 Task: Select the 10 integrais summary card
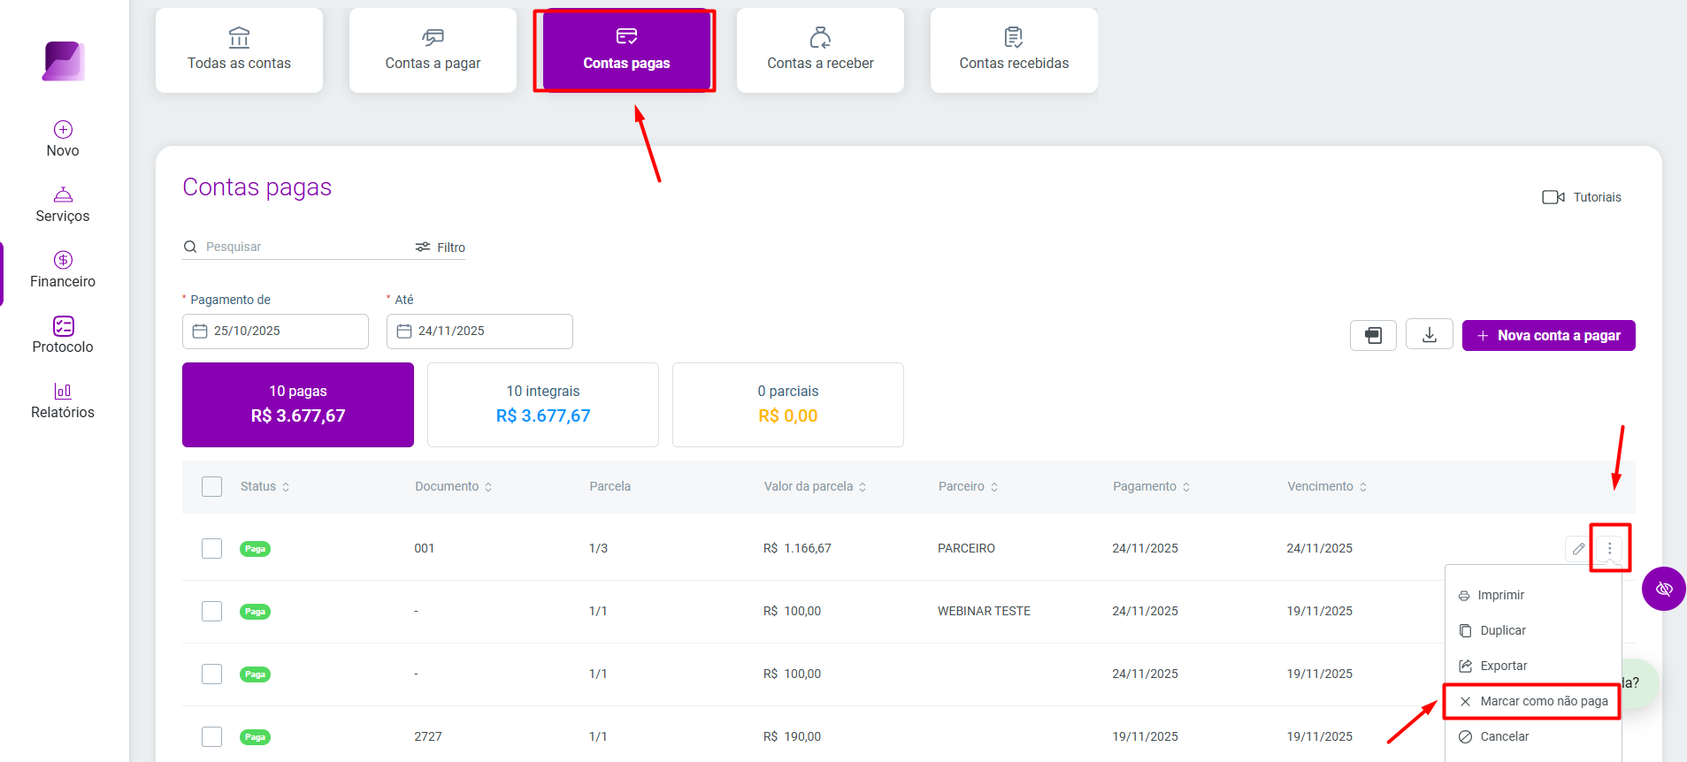tap(543, 405)
